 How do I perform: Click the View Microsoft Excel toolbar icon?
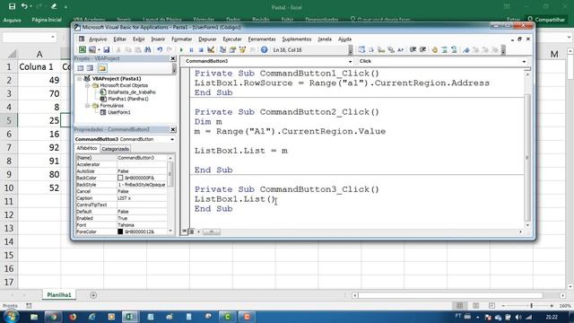(83, 50)
